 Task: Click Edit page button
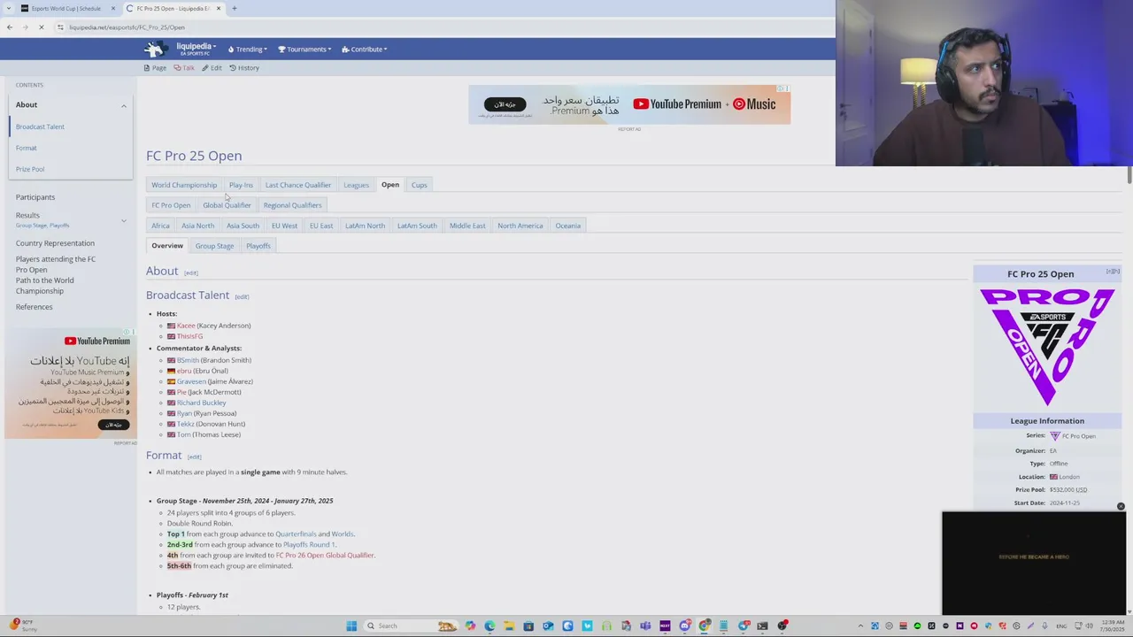point(212,68)
